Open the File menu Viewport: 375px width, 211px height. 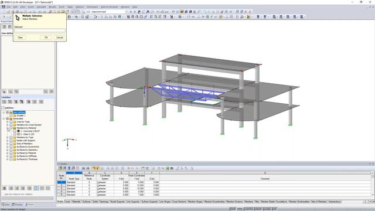tap(9, 7)
